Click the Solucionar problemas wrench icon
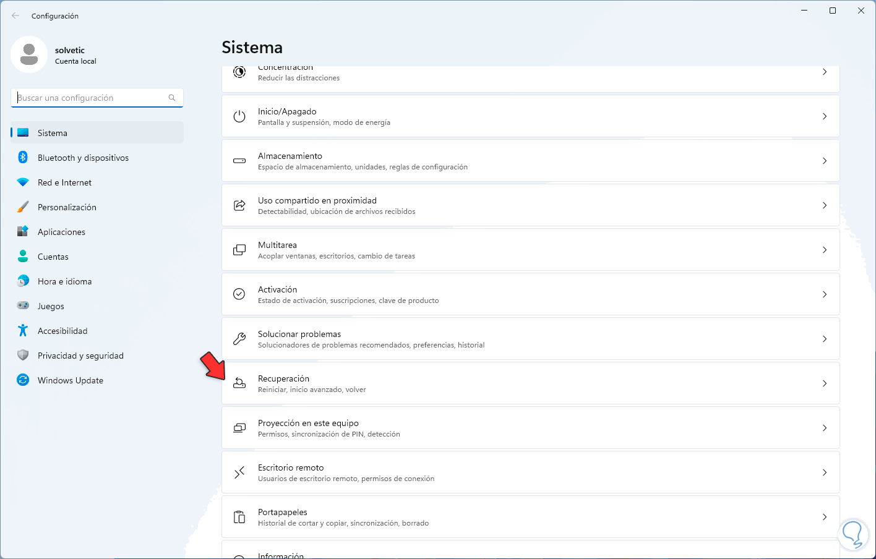Image resolution: width=876 pixels, height=559 pixels. point(239,339)
